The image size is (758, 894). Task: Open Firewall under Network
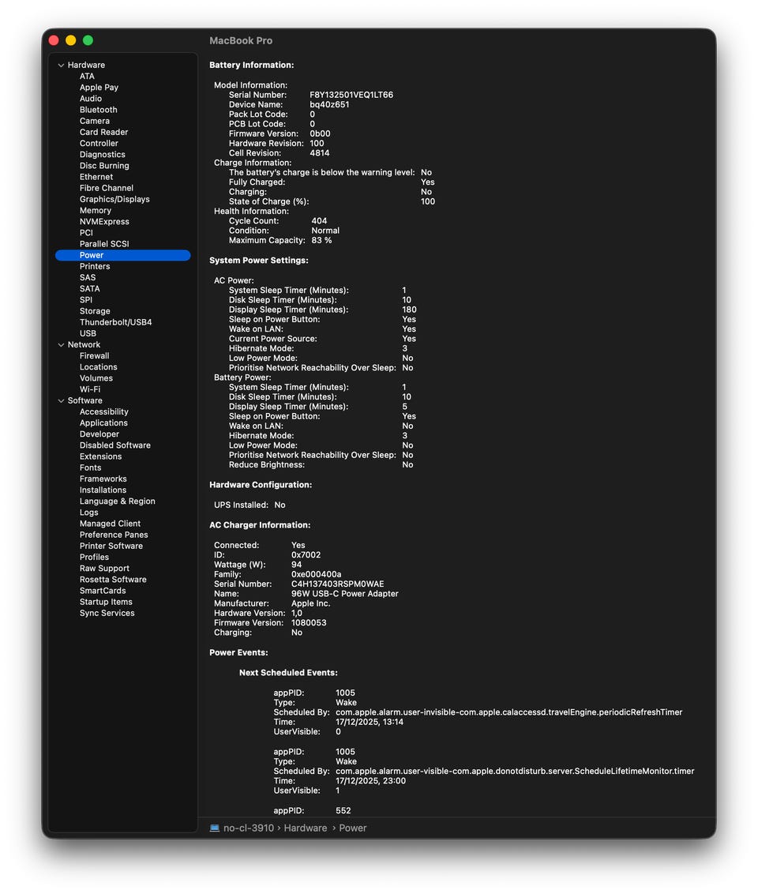[x=94, y=355]
